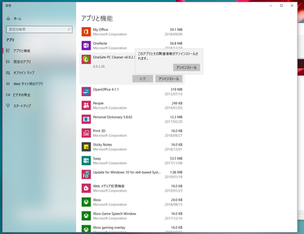Click the 12.3 MB size value
Screen dimensions: 304x234
coord(176,117)
